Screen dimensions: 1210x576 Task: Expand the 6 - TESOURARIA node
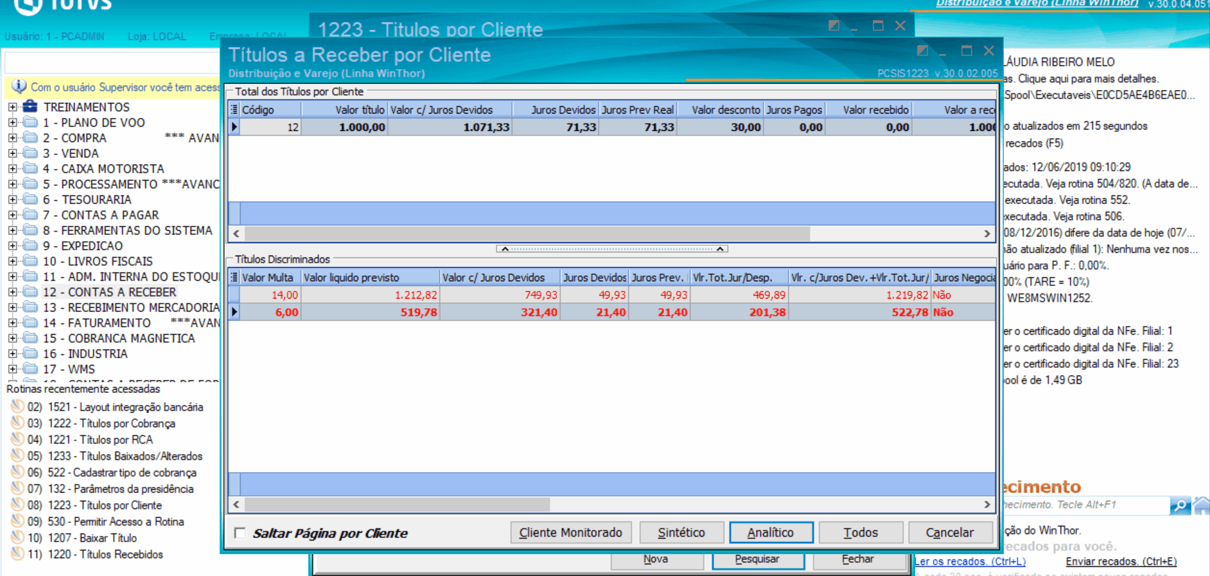coord(12,200)
